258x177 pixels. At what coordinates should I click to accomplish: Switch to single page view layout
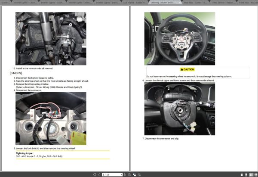242,175
